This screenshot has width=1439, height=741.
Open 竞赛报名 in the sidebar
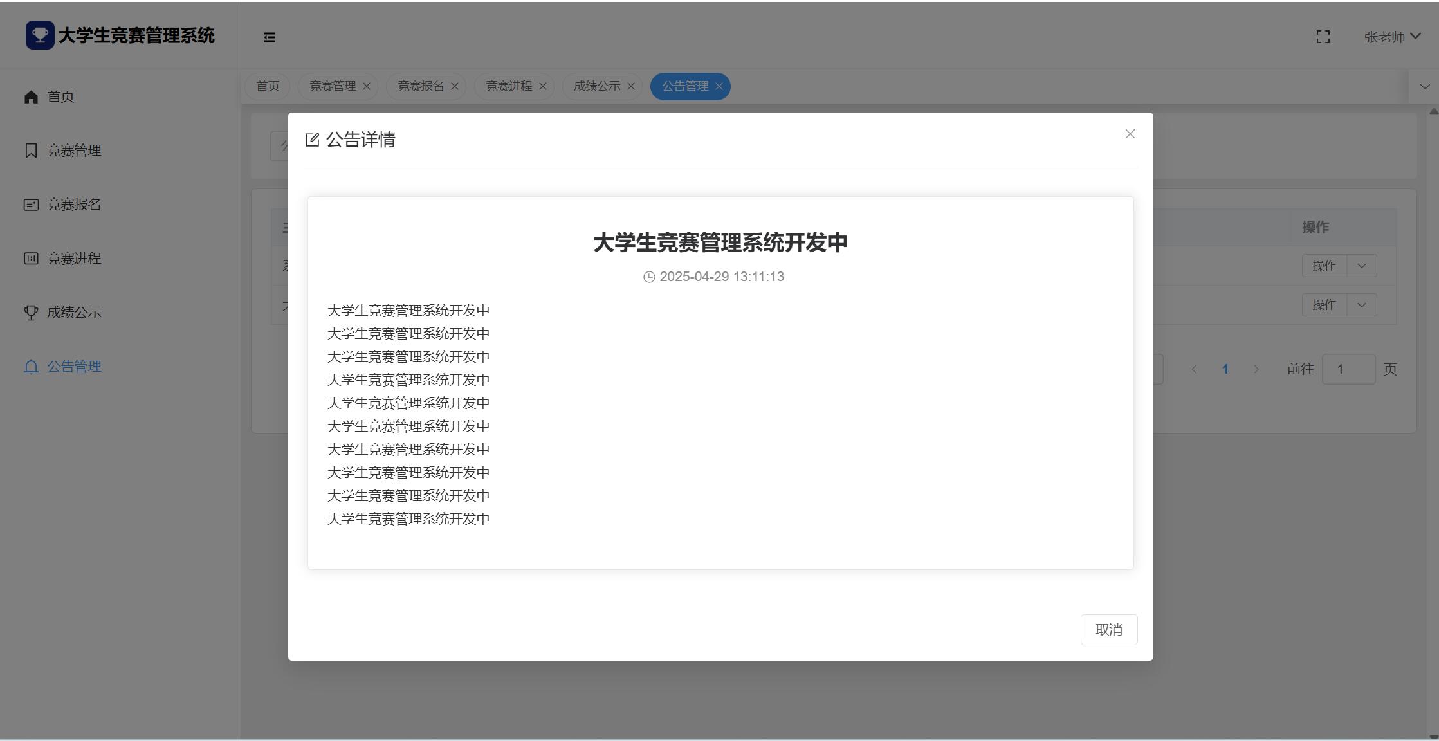click(x=74, y=205)
